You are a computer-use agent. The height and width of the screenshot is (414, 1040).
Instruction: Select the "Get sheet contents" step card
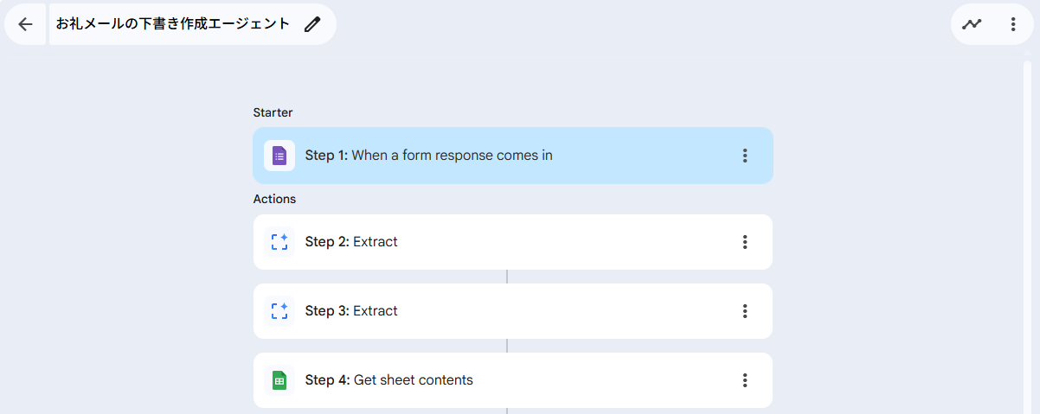pos(519,380)
